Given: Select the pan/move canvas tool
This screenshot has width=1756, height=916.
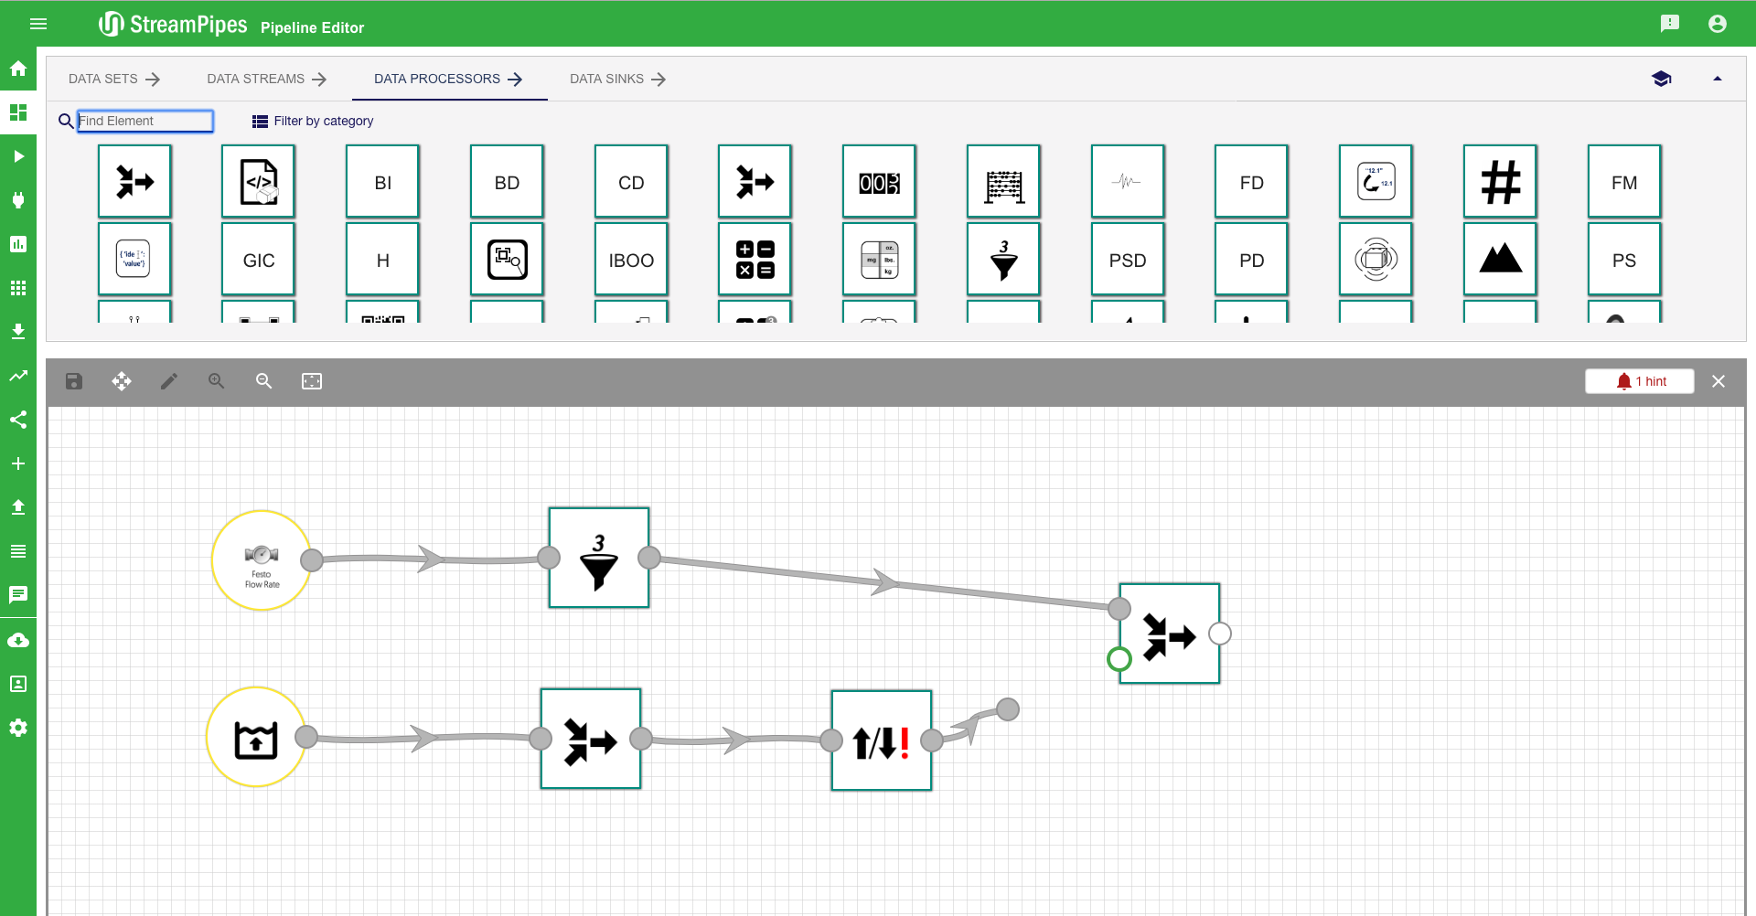Looking at the screenshot, I should click(x=122, y=381).
